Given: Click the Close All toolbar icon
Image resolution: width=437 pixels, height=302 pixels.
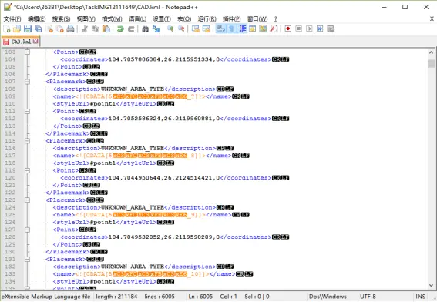Looking at the screenshot, I should pos(60,29).
